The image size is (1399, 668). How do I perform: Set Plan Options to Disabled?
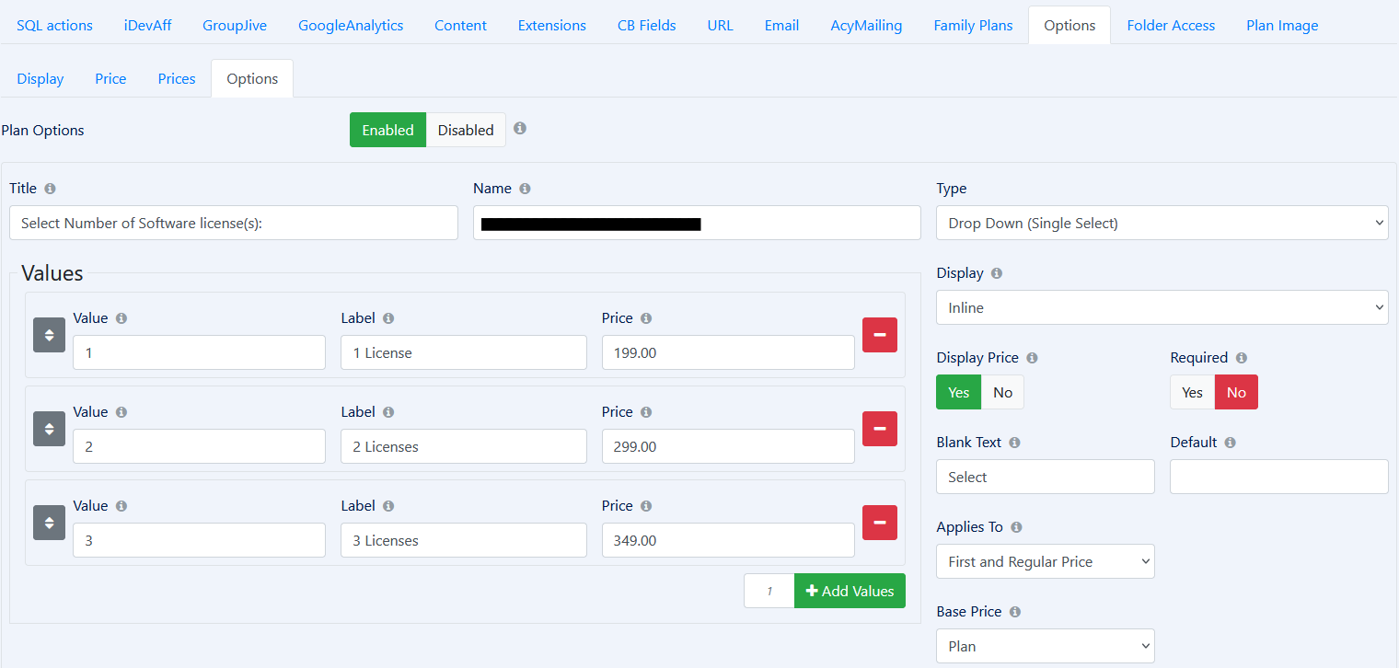tap(466, 130)
